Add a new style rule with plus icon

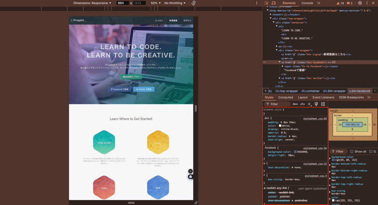(309, 104)
